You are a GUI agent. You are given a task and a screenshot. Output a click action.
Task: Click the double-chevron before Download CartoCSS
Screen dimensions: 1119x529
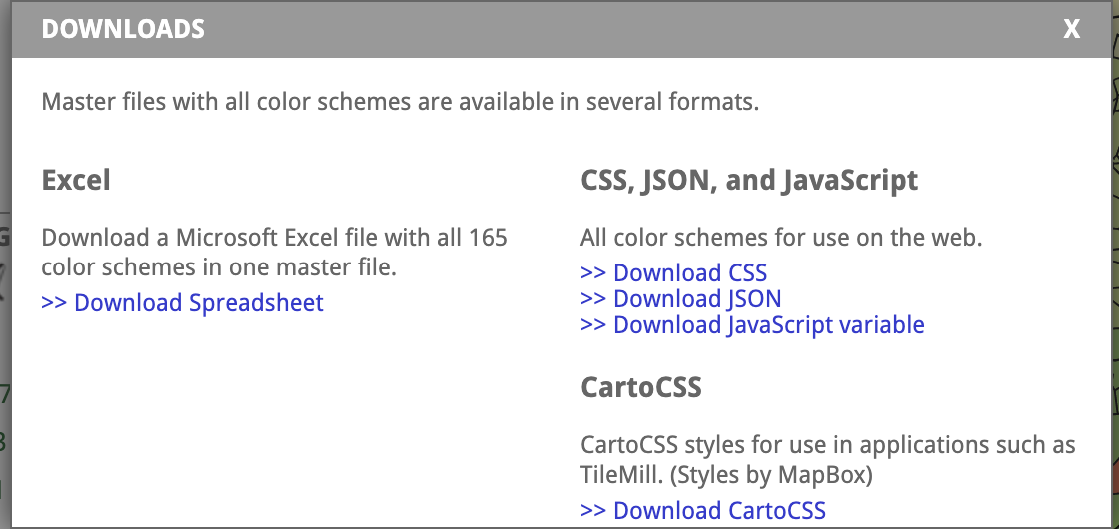tap(593, 510)
